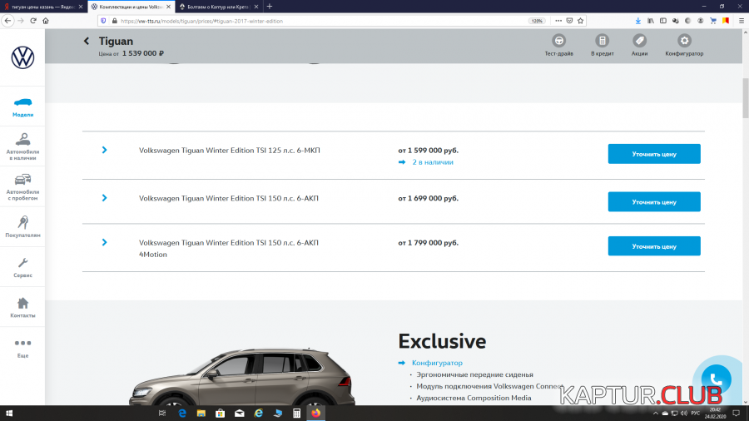Open the Тест-драйв steering wheel icon

(559, 41)
